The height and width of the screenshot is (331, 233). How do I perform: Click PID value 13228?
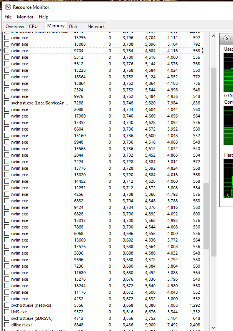click(80, 70)
